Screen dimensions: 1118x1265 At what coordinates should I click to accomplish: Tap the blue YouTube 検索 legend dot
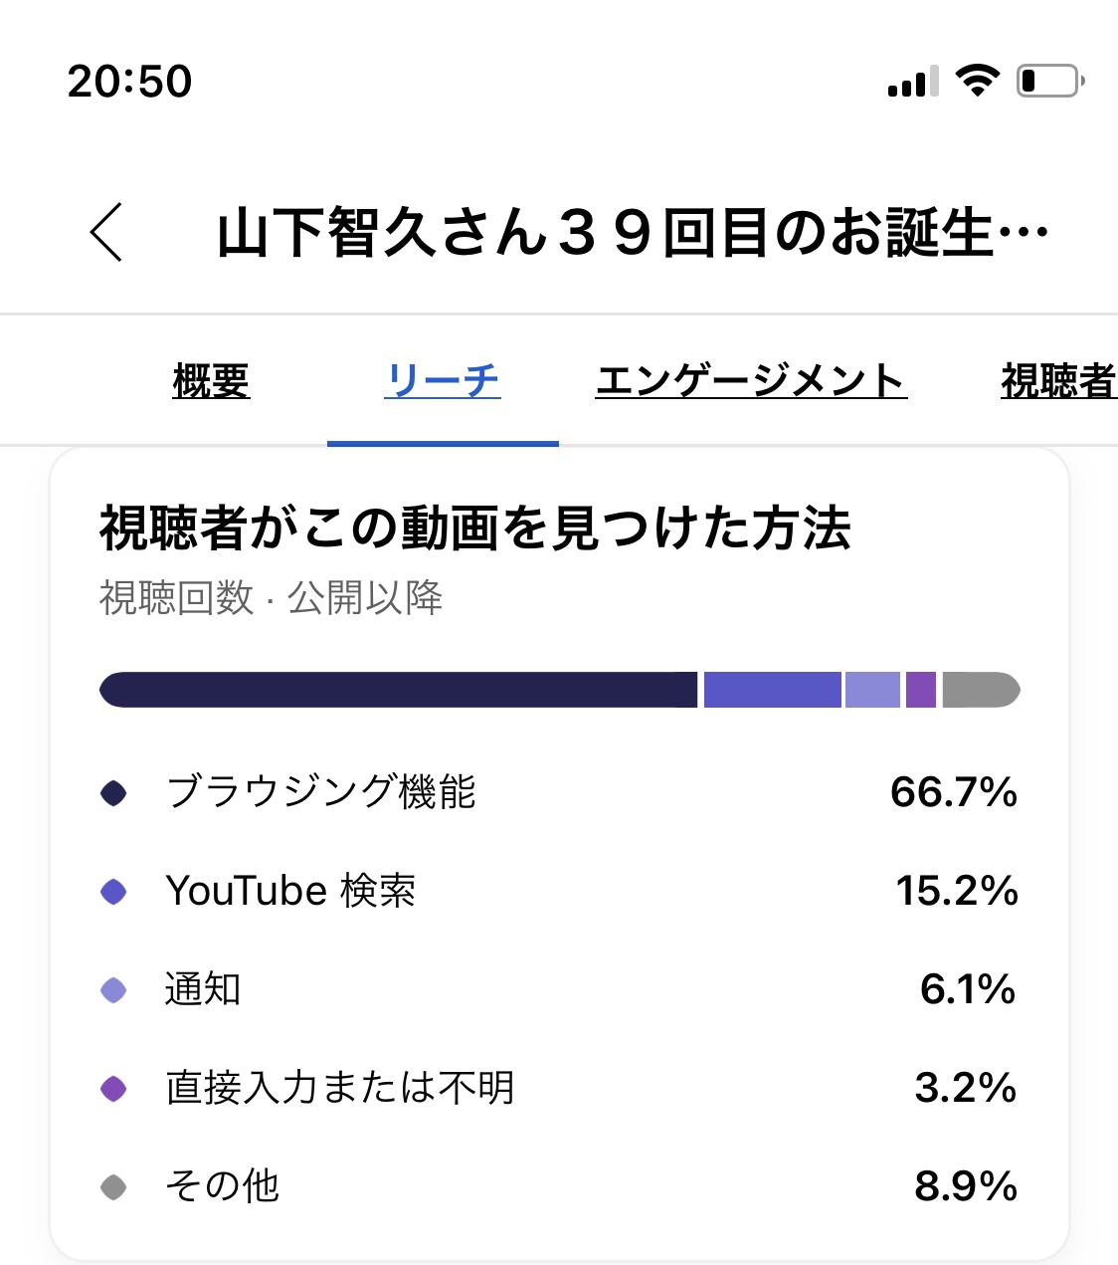coord(114,892)
